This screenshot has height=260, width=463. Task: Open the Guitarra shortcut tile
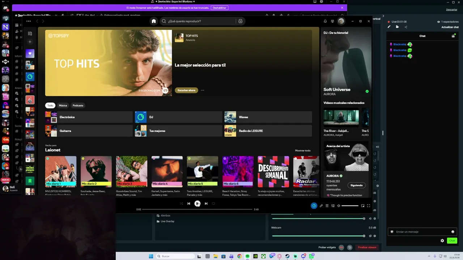(89, 131)
